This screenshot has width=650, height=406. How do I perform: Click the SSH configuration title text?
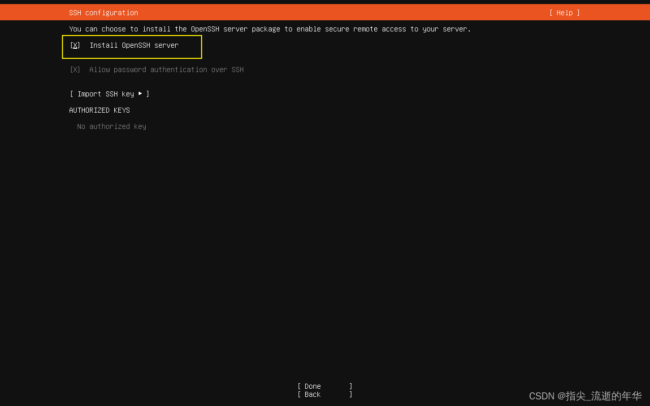tap(104, 13)
